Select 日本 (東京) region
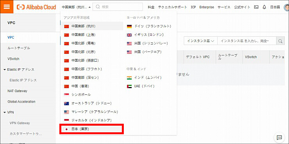Viewport: 289px width, 144px height. click(92, 129)
